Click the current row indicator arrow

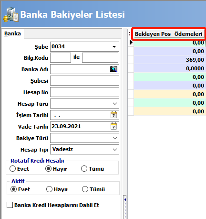131,43
